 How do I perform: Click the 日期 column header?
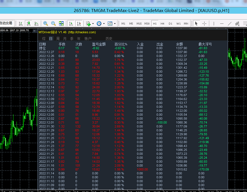coord(42,44)
